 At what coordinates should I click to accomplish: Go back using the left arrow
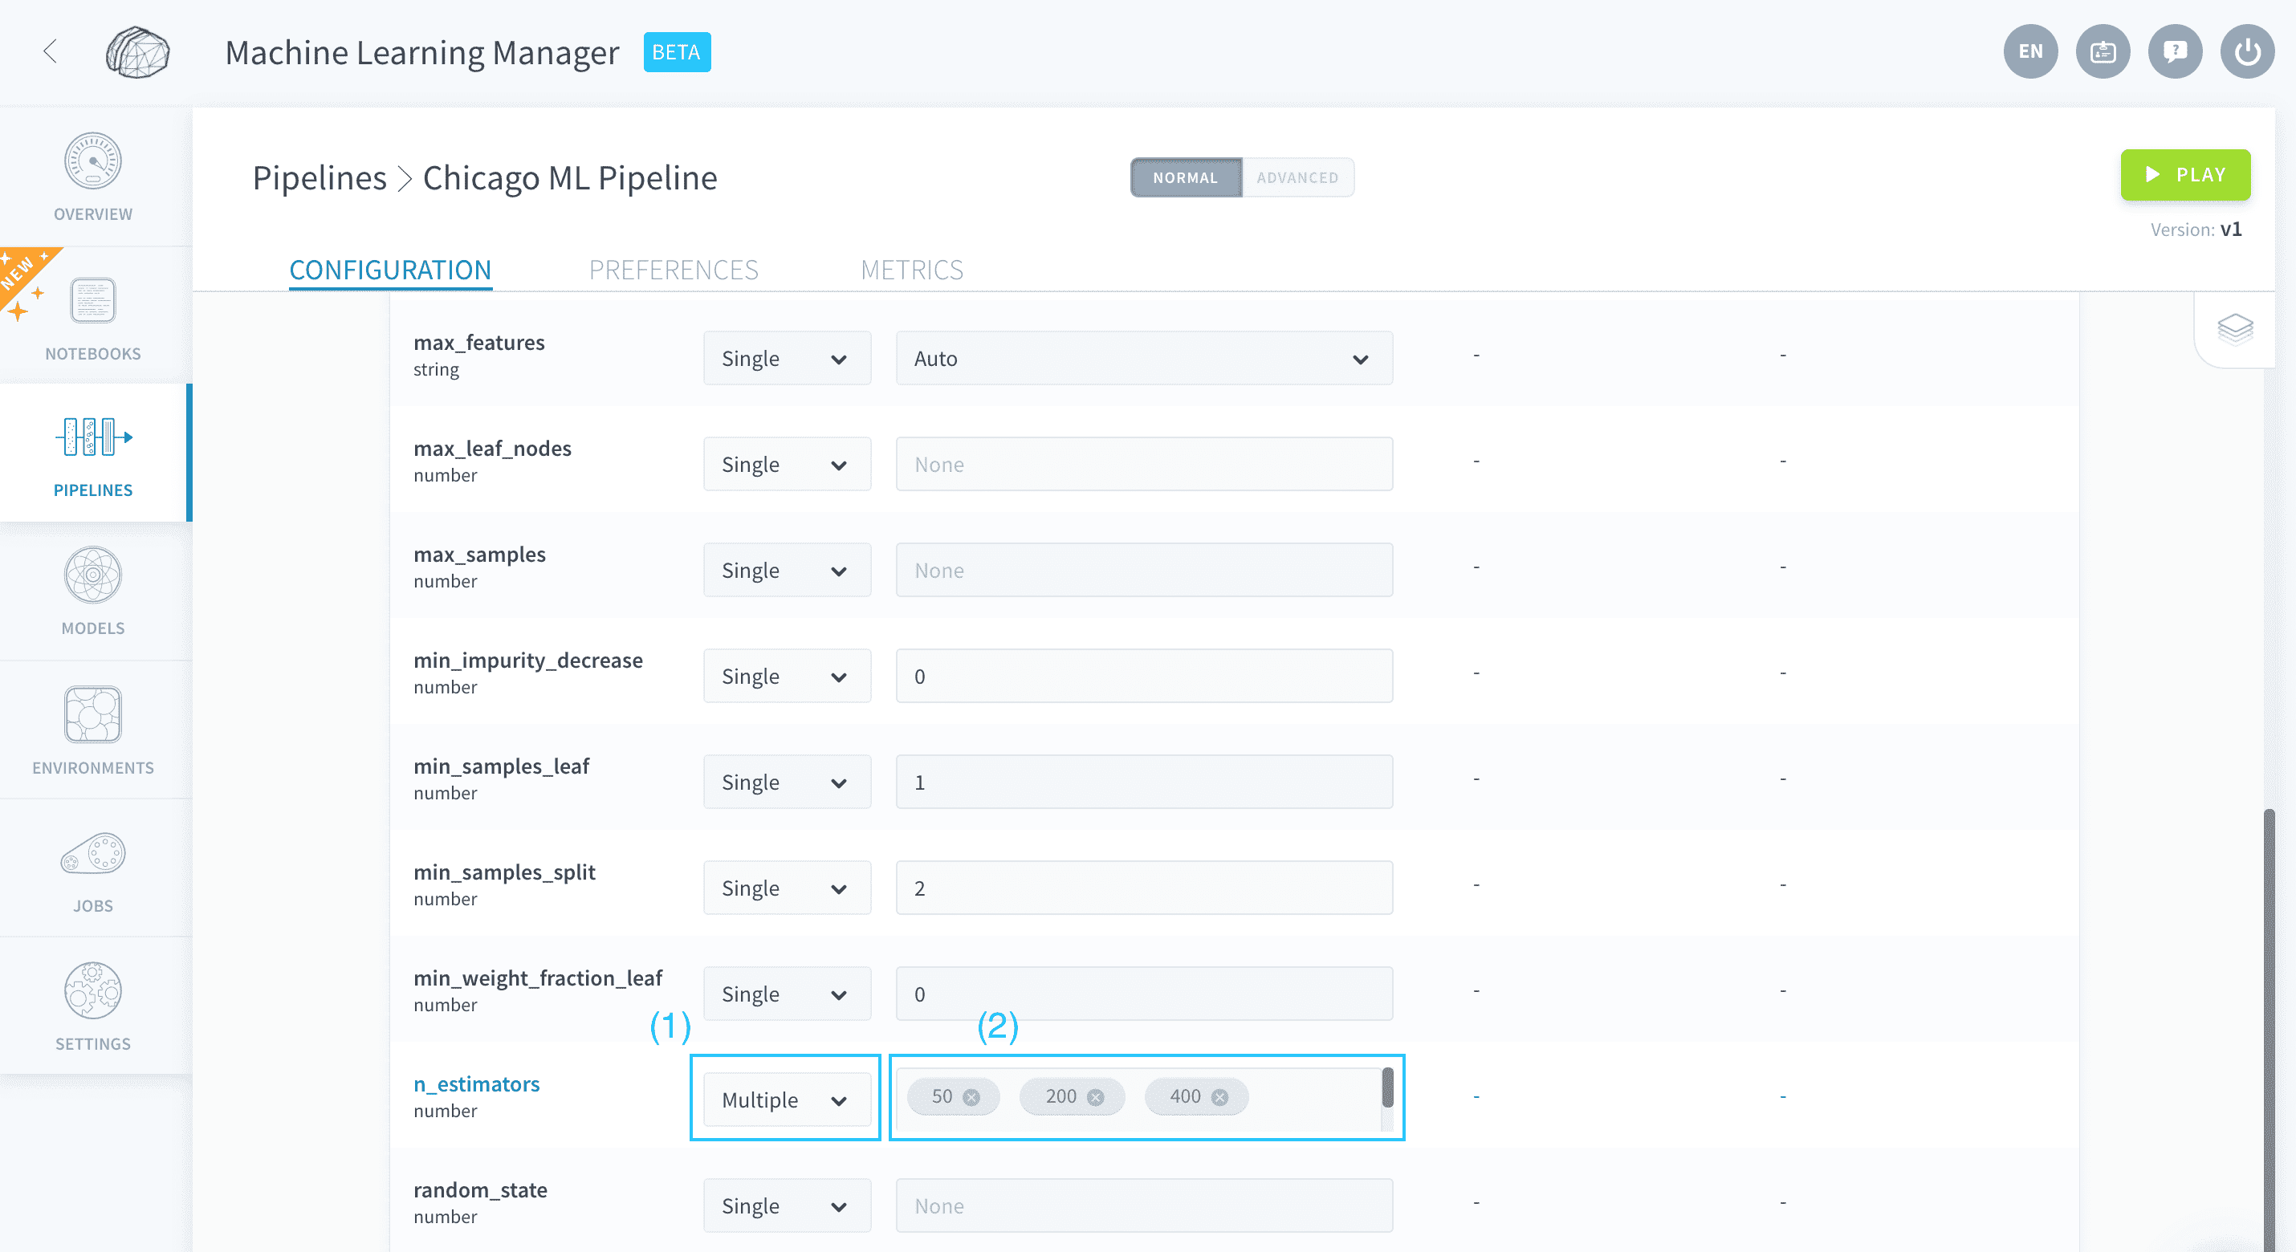pos(51,51)
